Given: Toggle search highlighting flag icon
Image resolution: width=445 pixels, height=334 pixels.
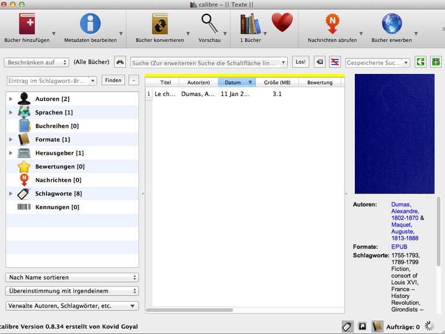Looking at the screenshot, I should coord(335,62).
